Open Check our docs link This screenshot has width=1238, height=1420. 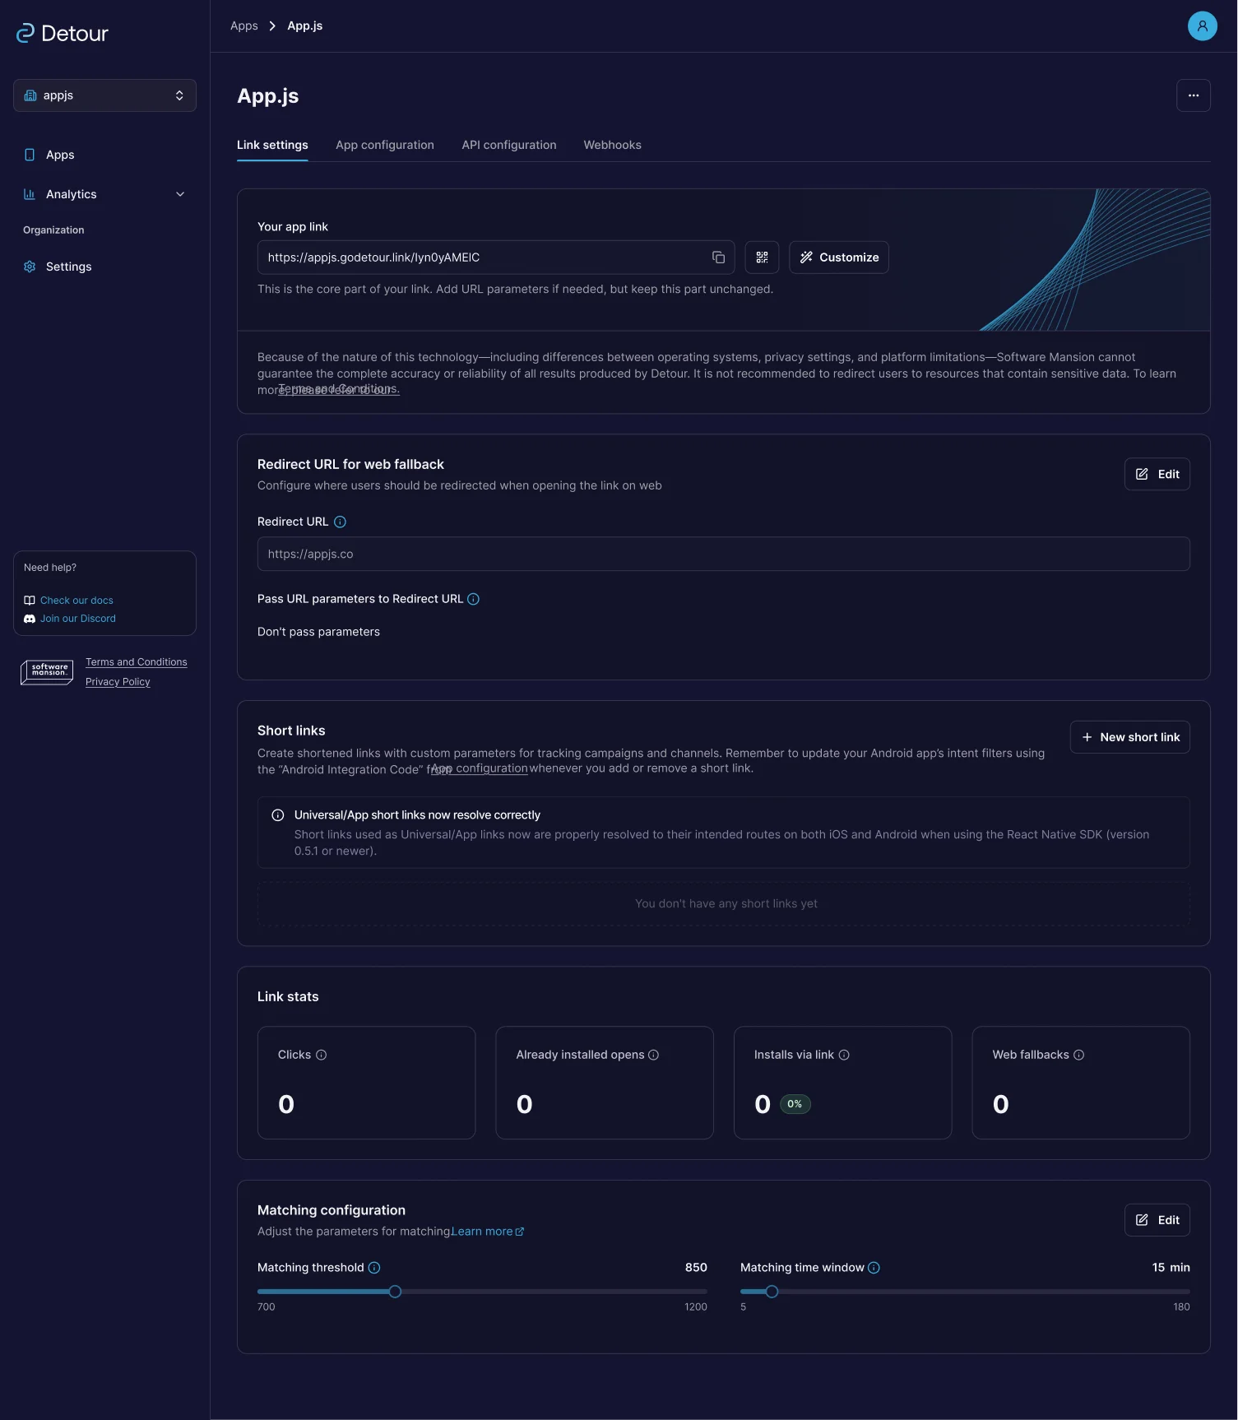click(77, 601)
